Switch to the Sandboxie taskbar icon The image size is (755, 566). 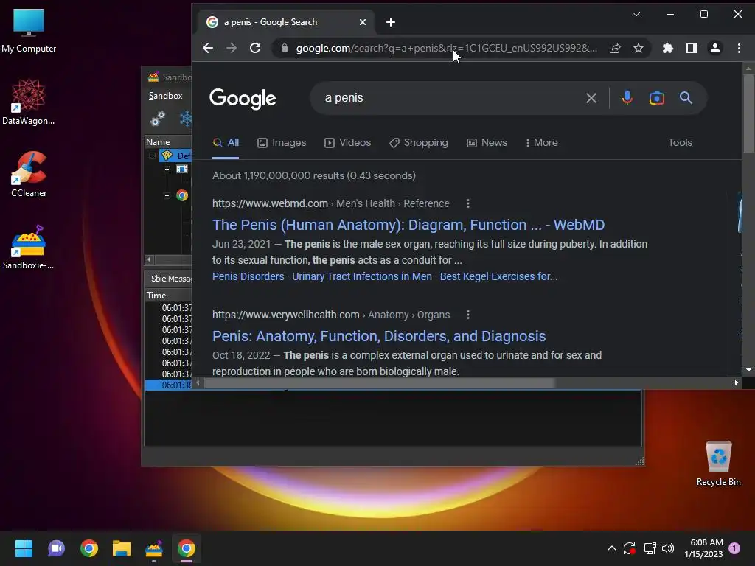point(154,548)
